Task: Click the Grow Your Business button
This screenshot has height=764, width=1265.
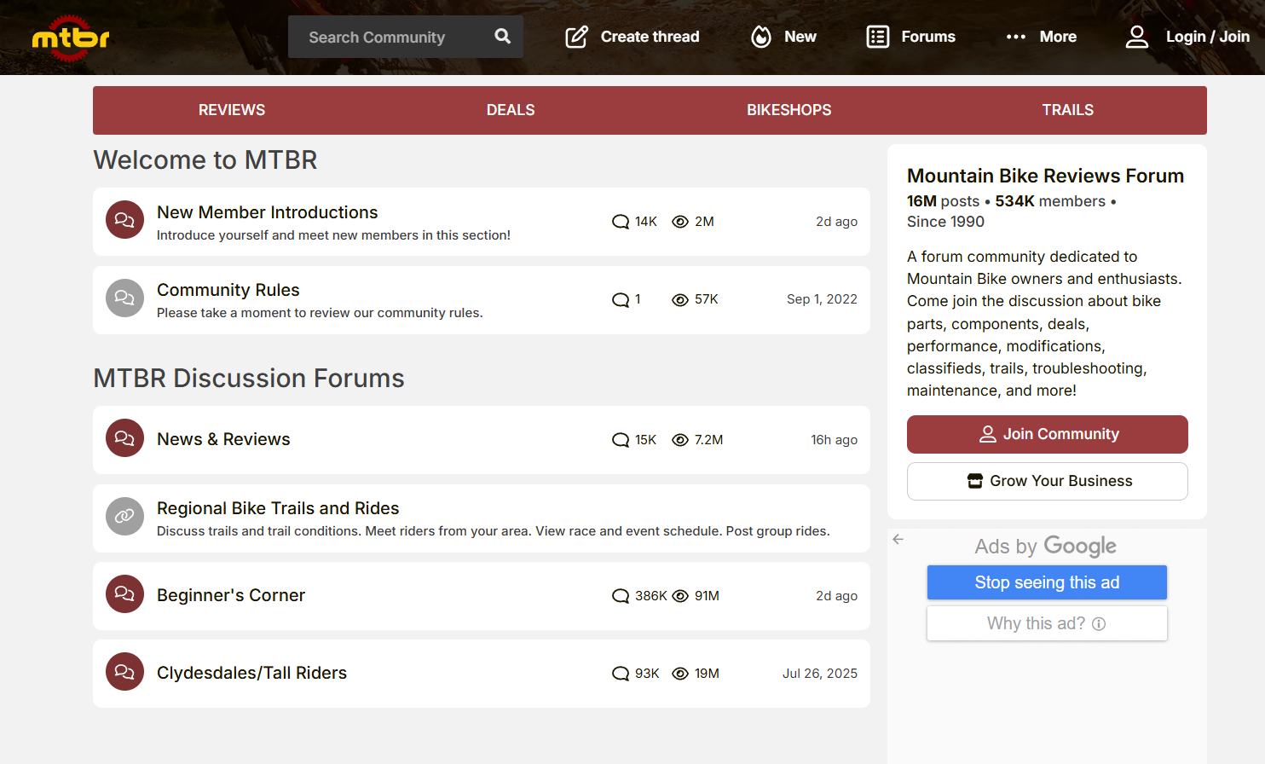Action: pos(1048,481)
